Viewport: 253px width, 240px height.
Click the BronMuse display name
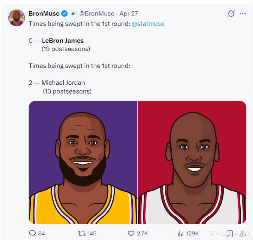coord(44,13)
